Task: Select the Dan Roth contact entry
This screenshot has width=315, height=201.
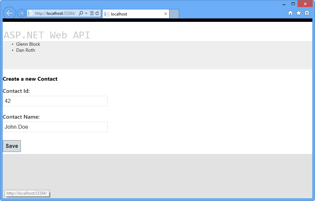Action: click(26, 50)
